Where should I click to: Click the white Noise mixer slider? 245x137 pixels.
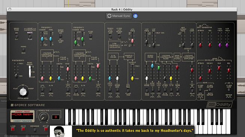tap(147, 79)
